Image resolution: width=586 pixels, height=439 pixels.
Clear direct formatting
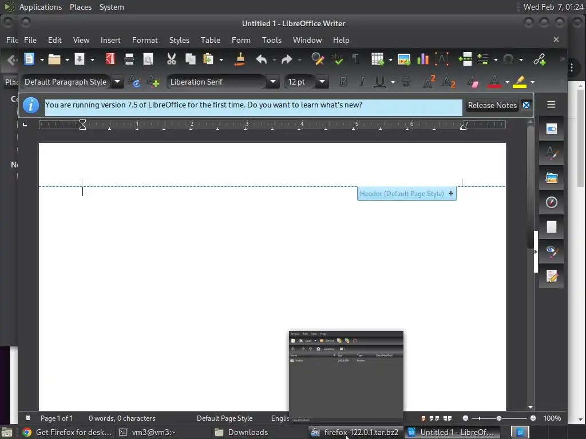(473, 82)
